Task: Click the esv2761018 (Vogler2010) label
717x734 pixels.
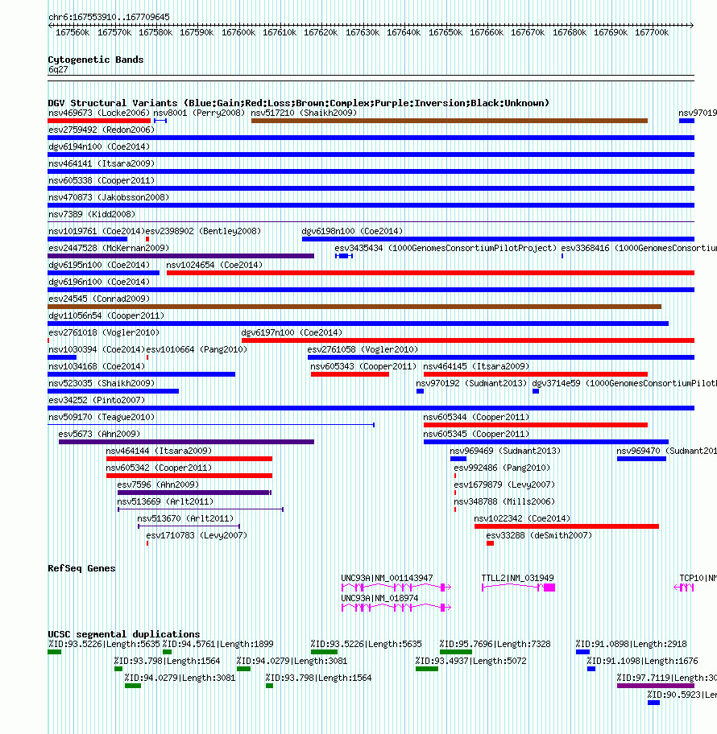Action: 104,332
